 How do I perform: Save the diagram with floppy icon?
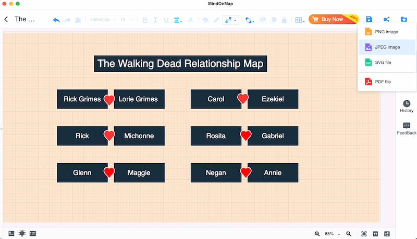tap(369, 19)
